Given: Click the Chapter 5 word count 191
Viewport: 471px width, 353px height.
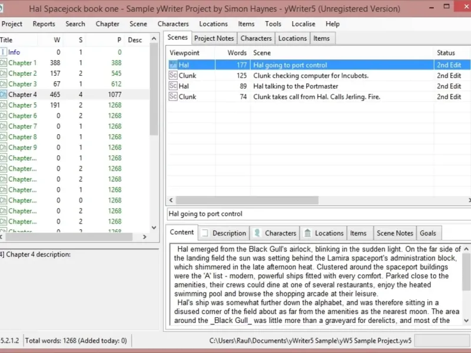Looking at the screenshot, I should pyautogui.click(x=55, y=105).
